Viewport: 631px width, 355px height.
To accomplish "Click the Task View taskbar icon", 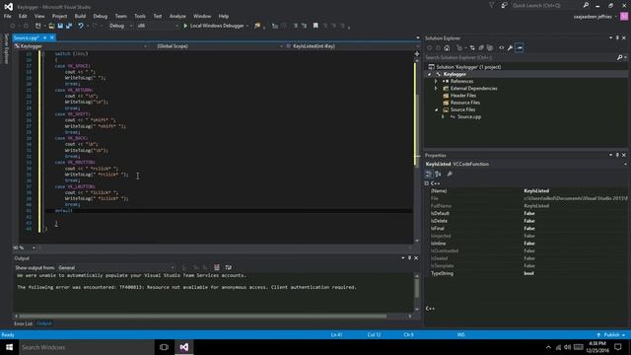I will tap(164, 347).
